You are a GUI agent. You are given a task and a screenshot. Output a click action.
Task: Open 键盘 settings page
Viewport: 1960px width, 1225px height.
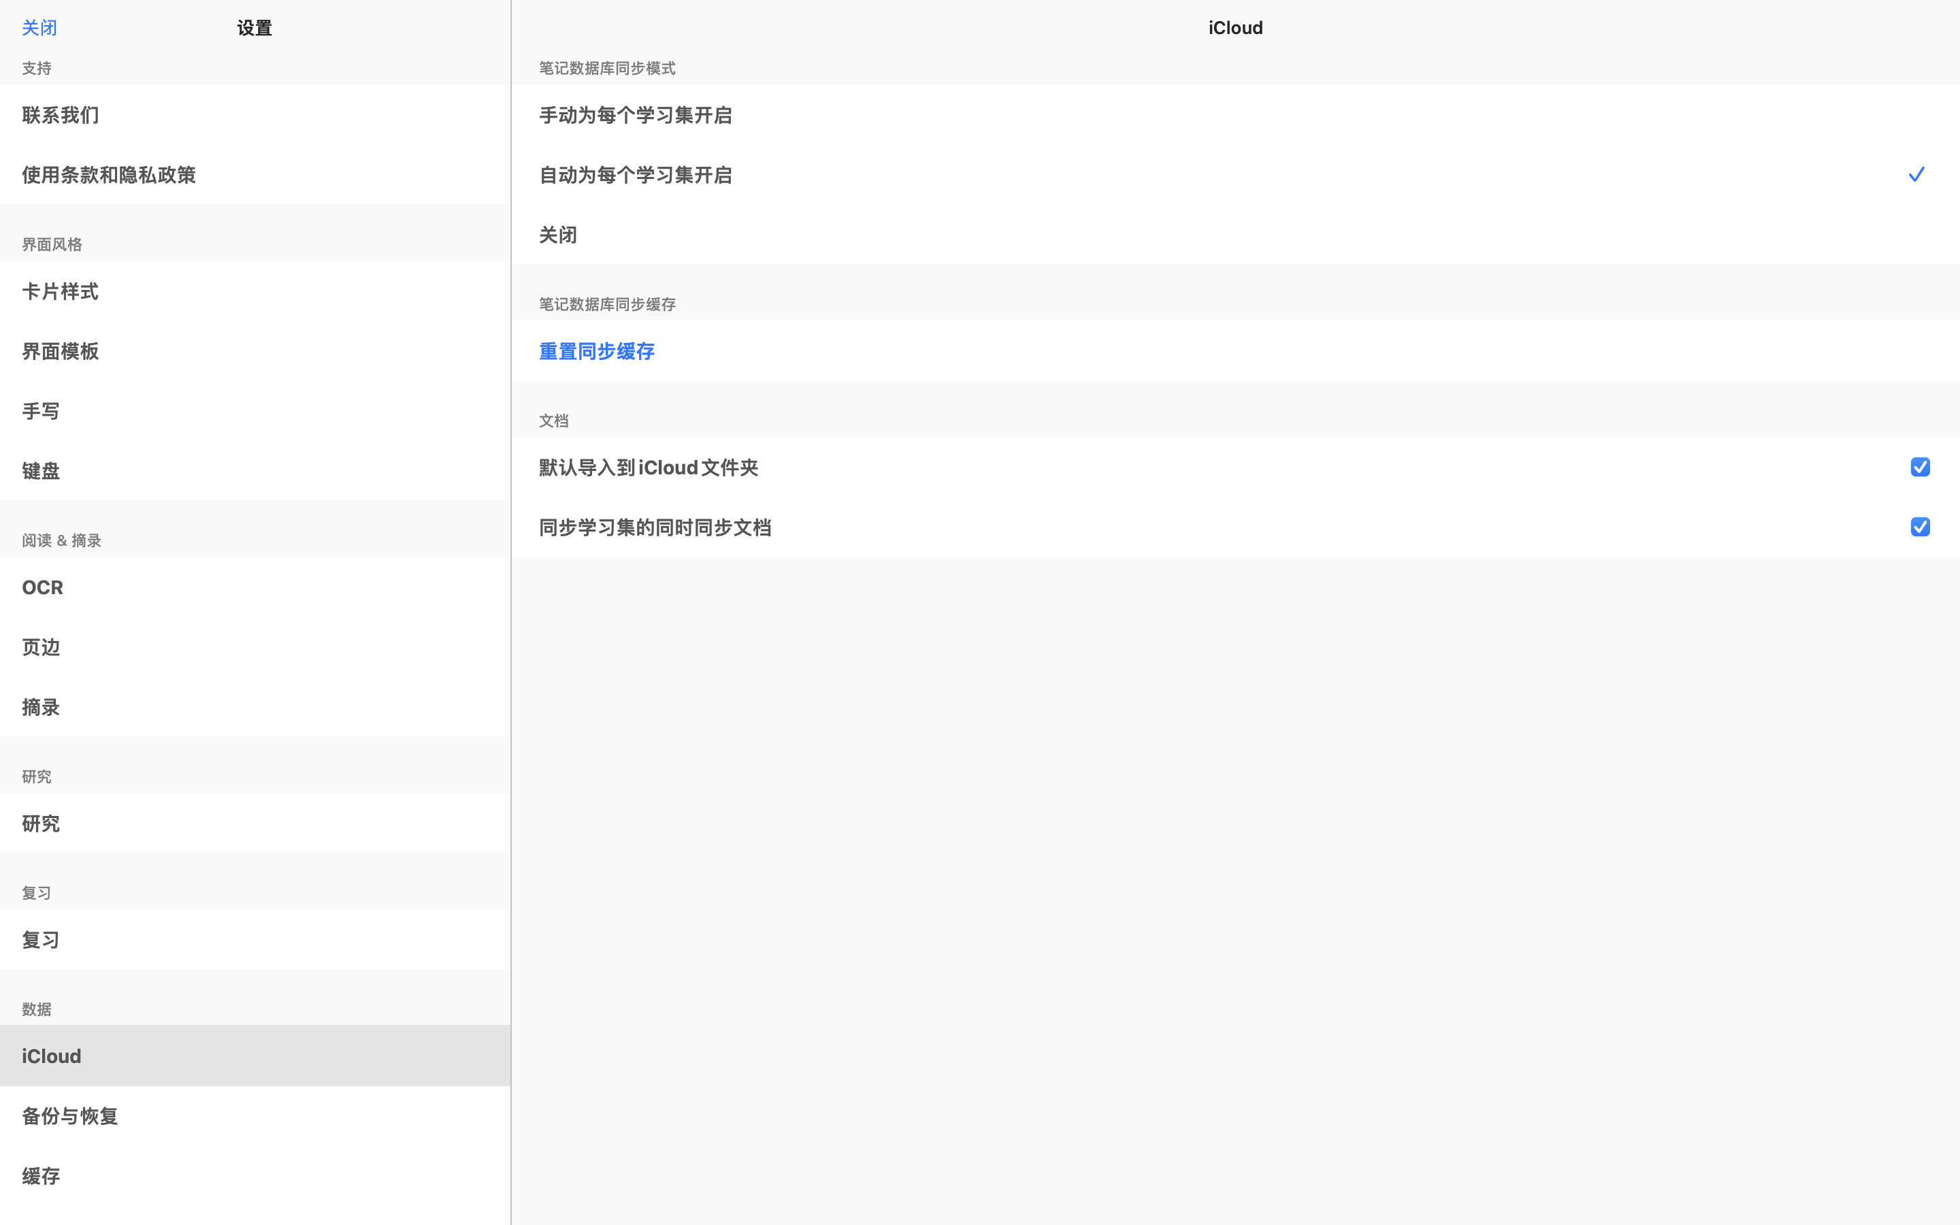[41, 471]
